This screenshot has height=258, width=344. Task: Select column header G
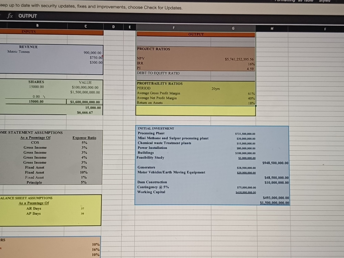(233, 28)
